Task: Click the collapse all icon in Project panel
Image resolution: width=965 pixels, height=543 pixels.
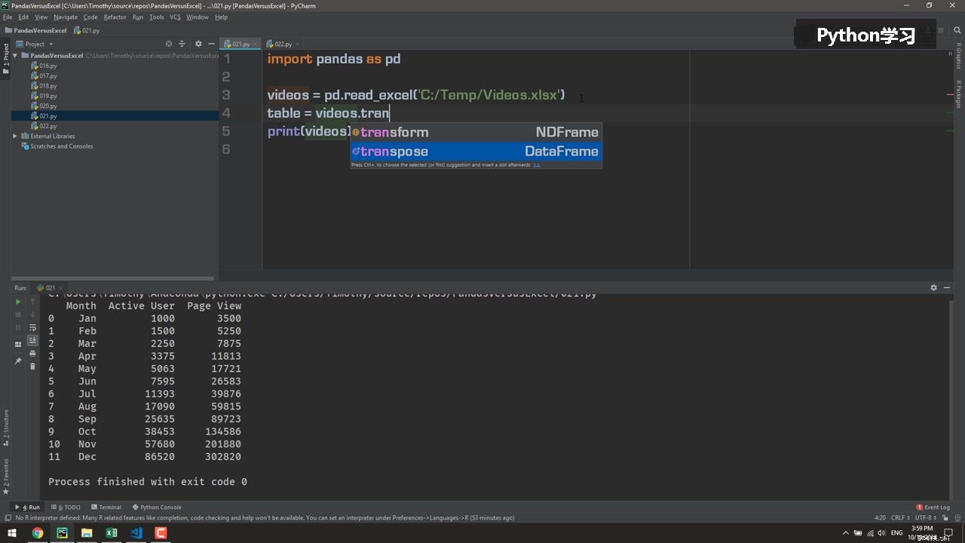Action: [182, 44]
